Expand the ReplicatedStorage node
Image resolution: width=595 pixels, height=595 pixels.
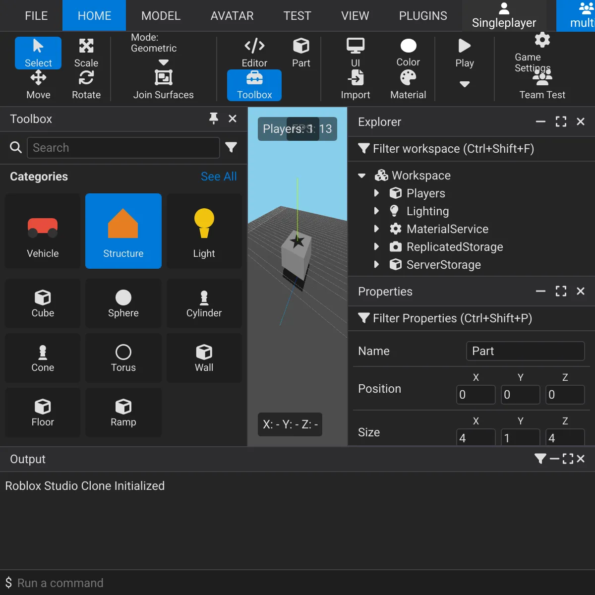pyautogui.click(x=376, y=246)
